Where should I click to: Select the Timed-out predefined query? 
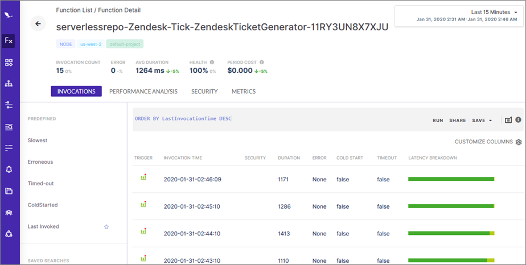point(40,183)
